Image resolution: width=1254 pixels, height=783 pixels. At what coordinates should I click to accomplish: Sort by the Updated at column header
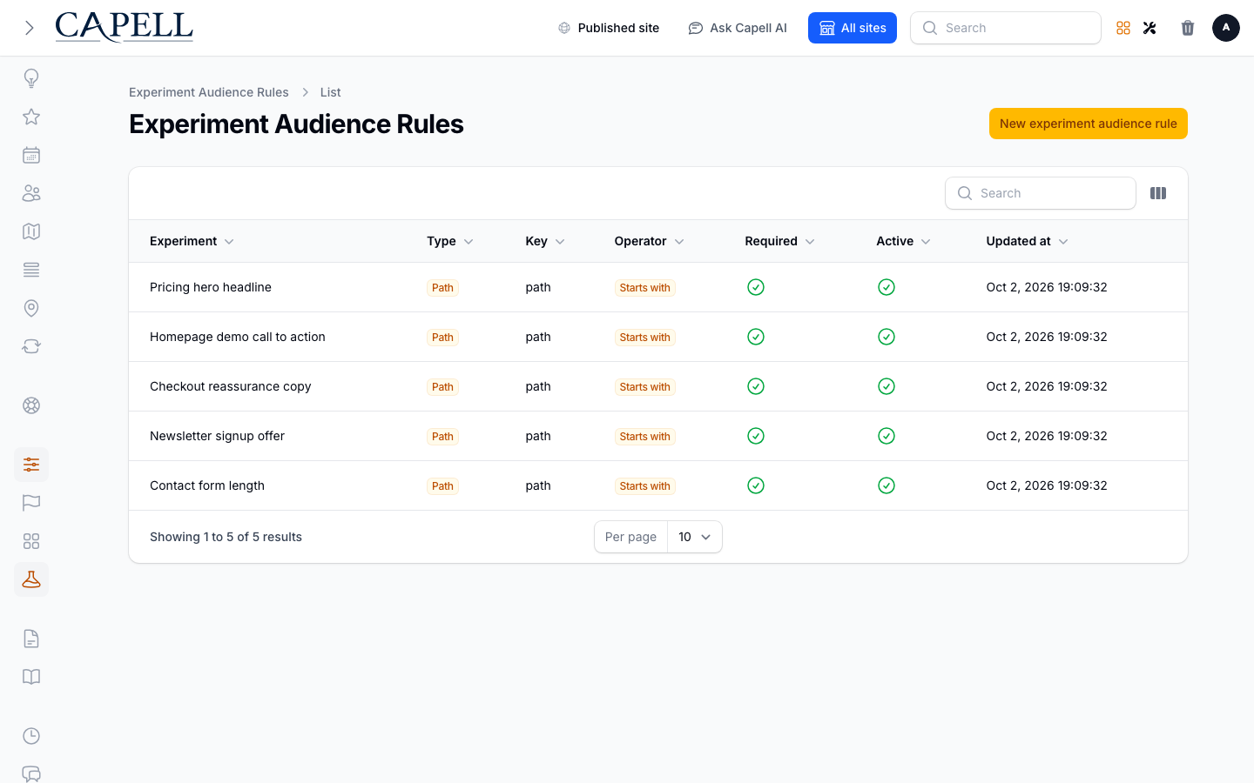tap(1027, 241)
